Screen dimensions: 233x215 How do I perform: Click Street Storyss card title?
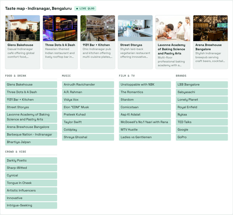tap(131, 45)
